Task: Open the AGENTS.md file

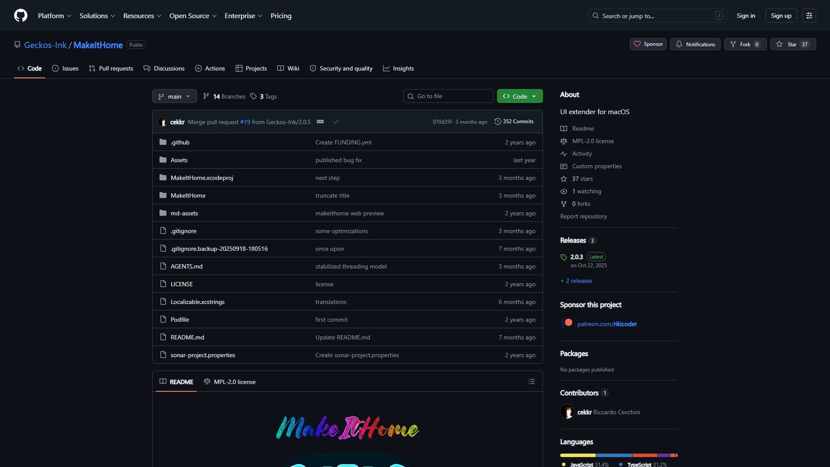Action: pos(187,266)
